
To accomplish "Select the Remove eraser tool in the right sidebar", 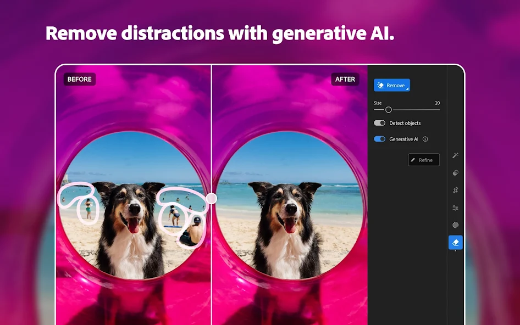I will click(x=455, y=242).
